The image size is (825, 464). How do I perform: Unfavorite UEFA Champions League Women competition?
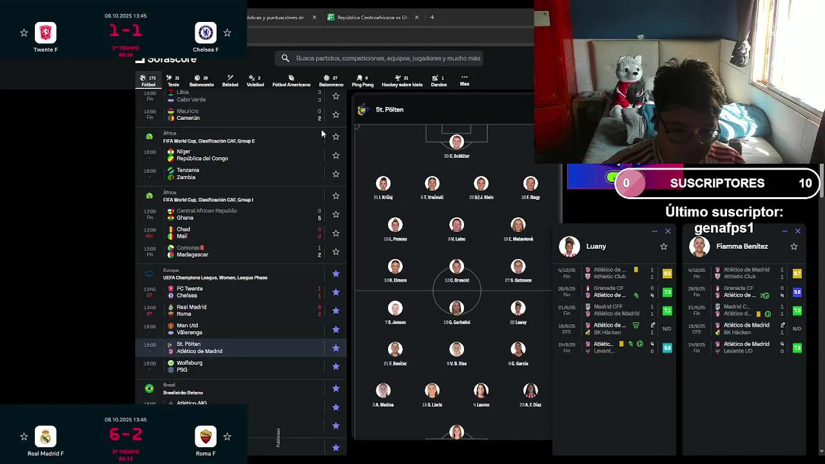tap(336, 274)
